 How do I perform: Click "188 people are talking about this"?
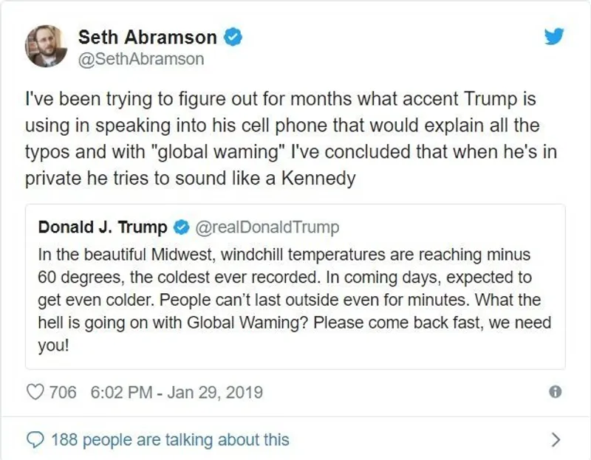click(170, 441)
